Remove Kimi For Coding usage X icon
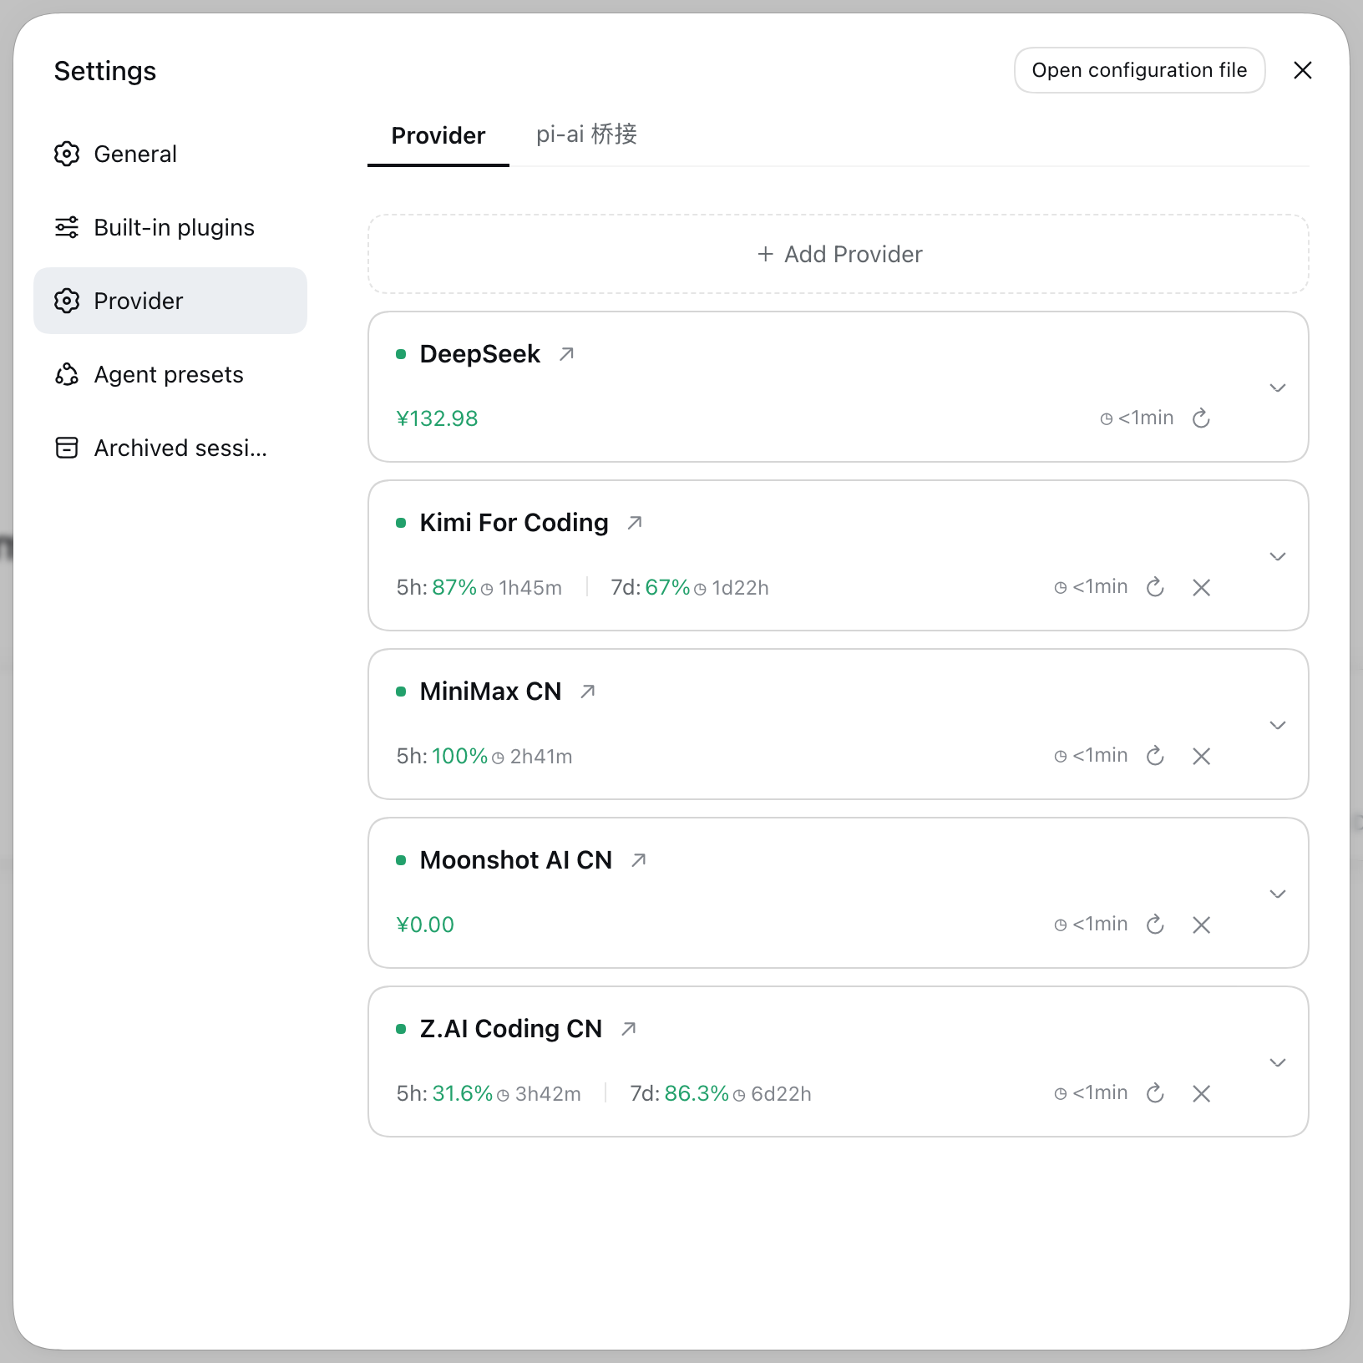This screenshot has height=1363, width=1363. (1201, 588)
